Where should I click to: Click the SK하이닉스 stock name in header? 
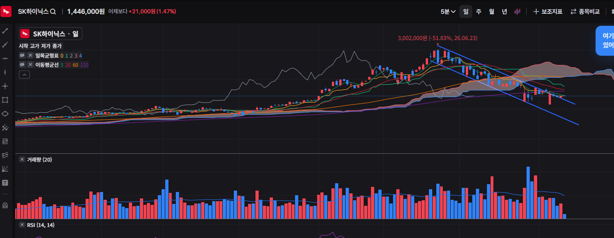[x=33, y=12]
